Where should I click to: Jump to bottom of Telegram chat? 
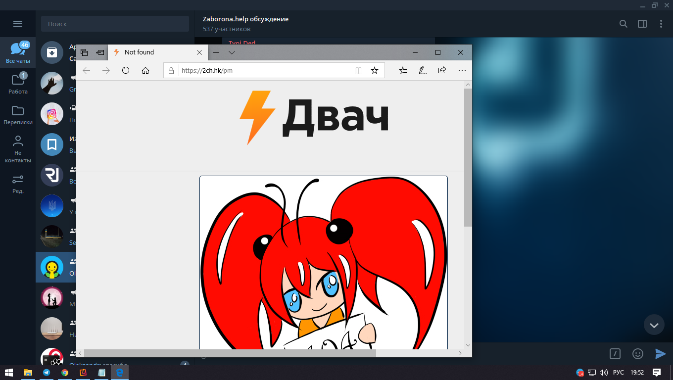pos(654,325)
